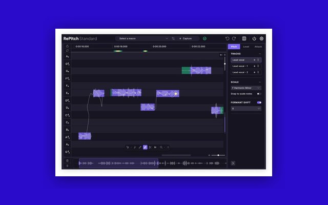The image size is (328, 205).
Task: Enable Snap to scale notes switch
Action: pyautogui.click(x=259, y=94)
